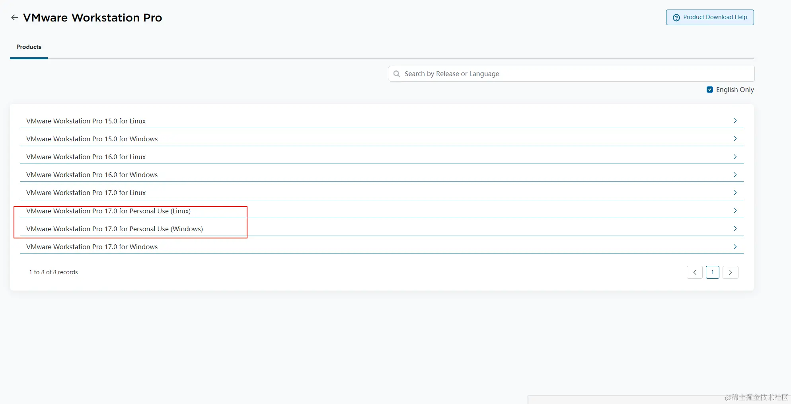This screenshot has width=791, height=404.
Task: Click the English Only label
Action: click(x=735, y=90)
